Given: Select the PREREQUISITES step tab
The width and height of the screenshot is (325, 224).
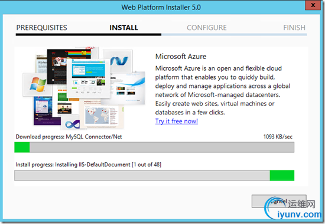Looking at the screenshot, I should (x=42, y=28).
